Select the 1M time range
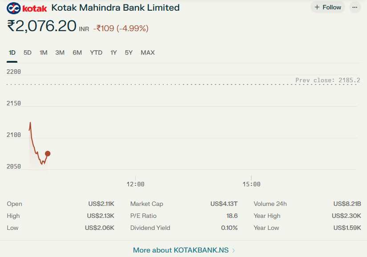Image resolution: width=367 pixels, height=257 pixels. pos(43,52)
